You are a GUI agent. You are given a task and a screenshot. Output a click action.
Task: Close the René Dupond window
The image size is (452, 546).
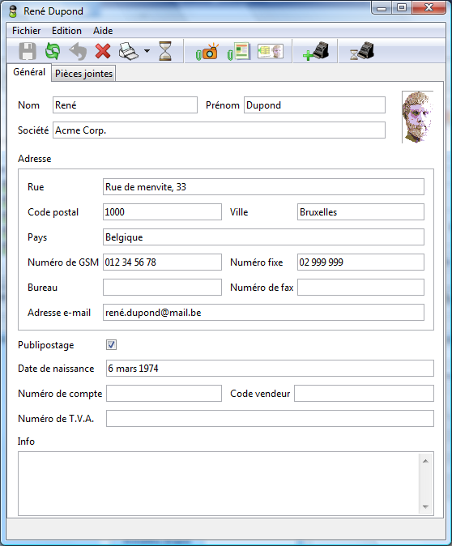pyautogui.click(x=429, y=7)
